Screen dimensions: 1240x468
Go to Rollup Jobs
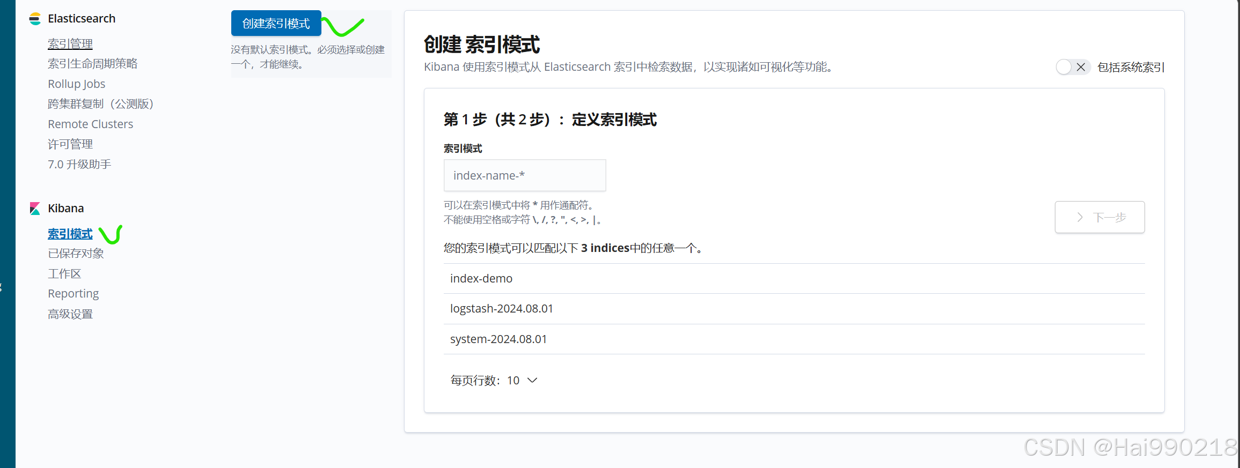77,84
